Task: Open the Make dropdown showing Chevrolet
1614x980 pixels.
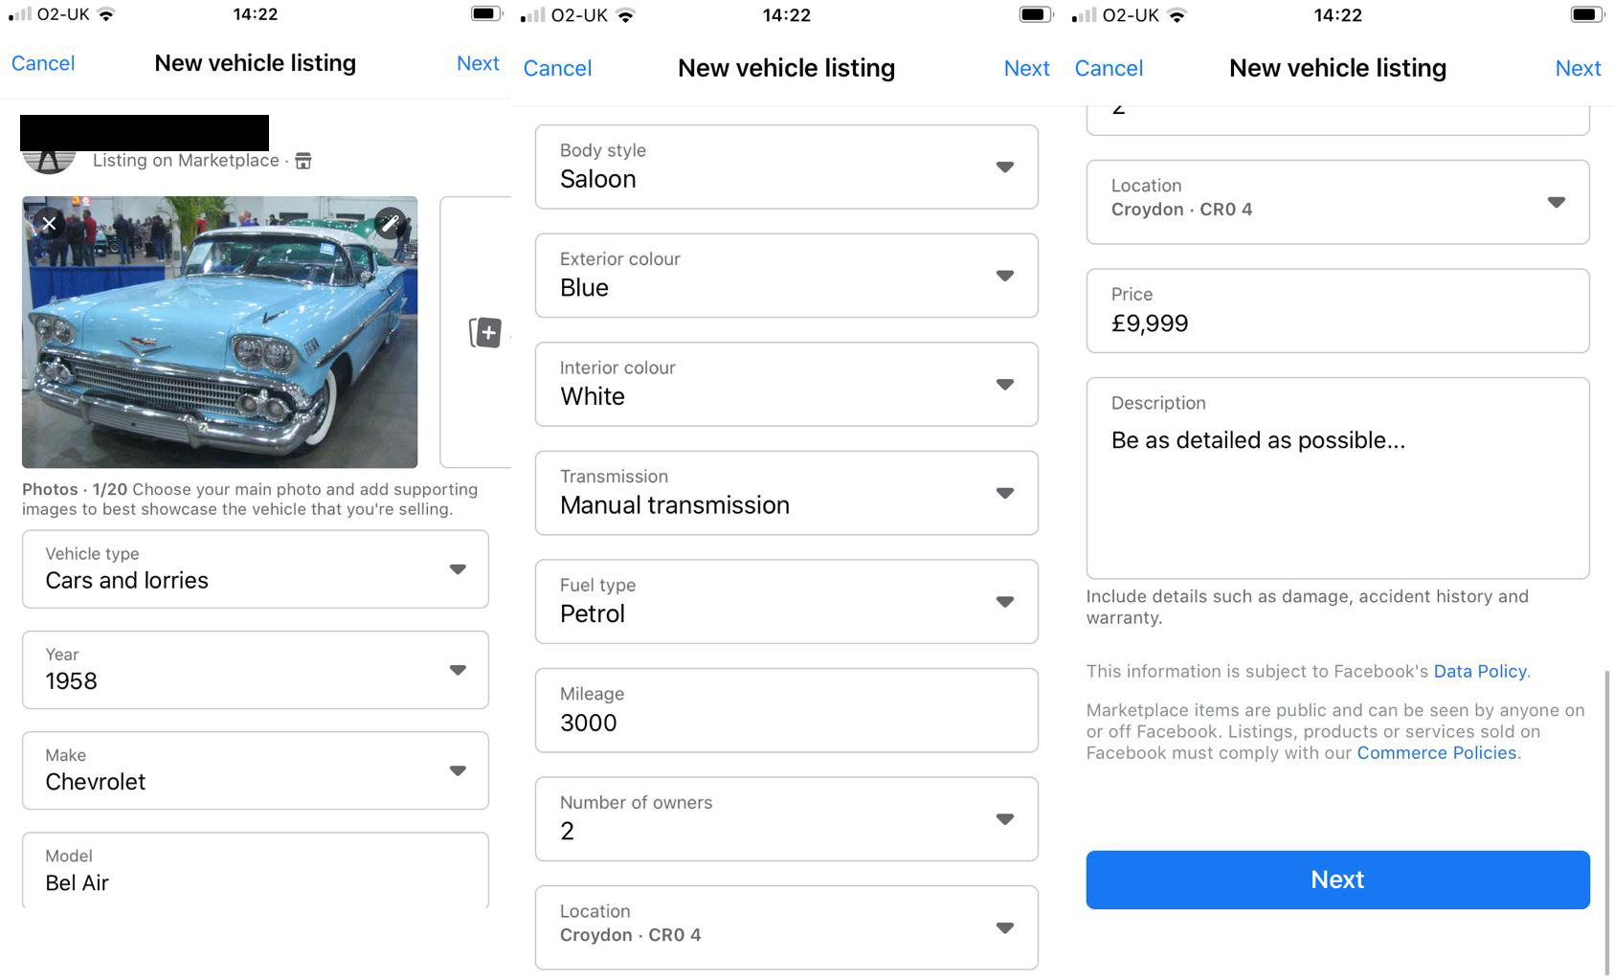Action: 256,770
